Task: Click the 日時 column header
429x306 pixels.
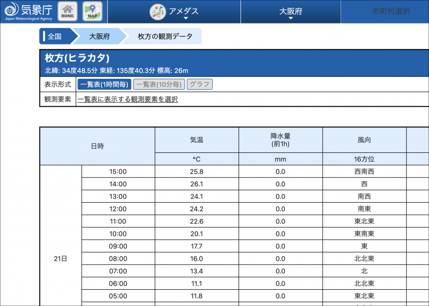Action: pos(97,146)
